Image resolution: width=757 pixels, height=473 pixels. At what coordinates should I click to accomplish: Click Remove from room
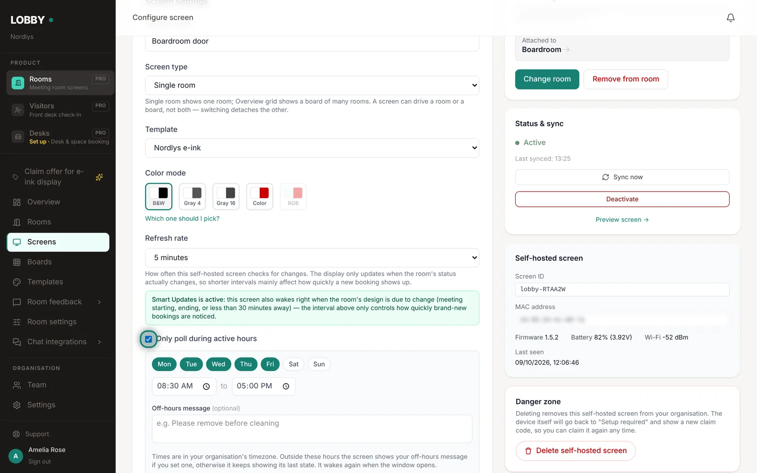coord(625,79)
